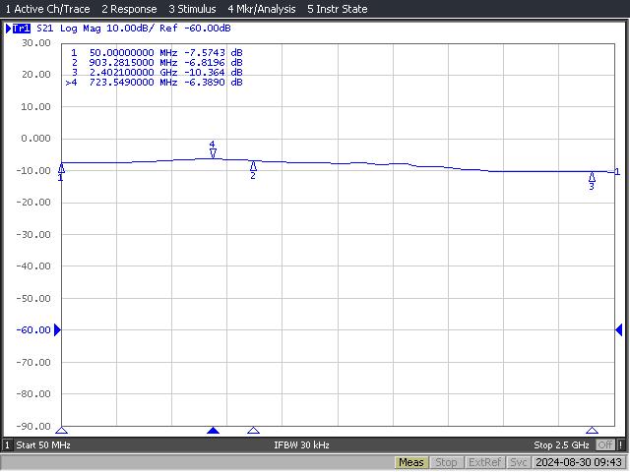
Task: Click marker 3 triangle on frequency axis
Action: tap(592, 431)
